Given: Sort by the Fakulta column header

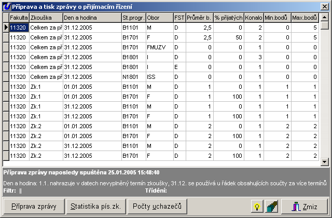Looking at the screenshot, I should click(19, 18).
